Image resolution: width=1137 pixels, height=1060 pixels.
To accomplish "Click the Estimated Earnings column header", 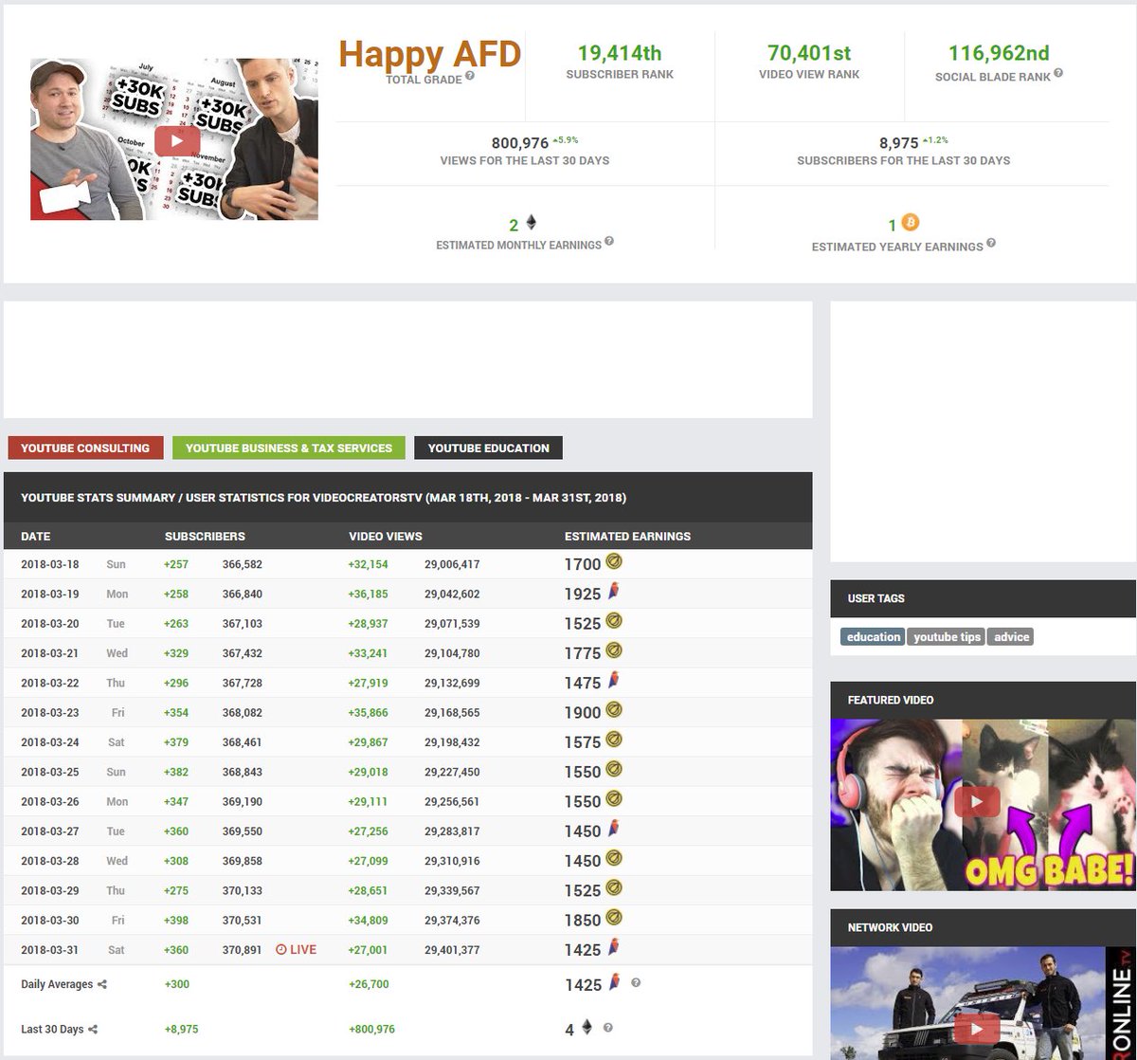I will coord(627,536).
